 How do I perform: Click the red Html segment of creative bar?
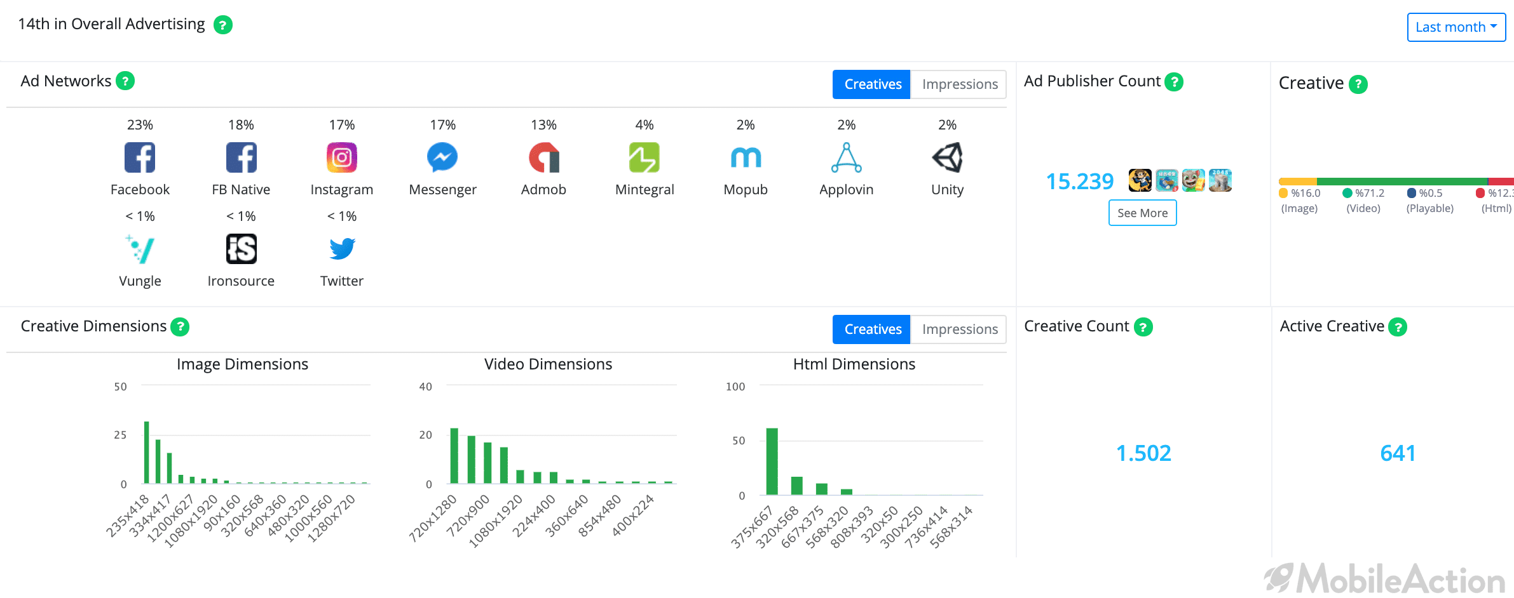(1501, 182)
